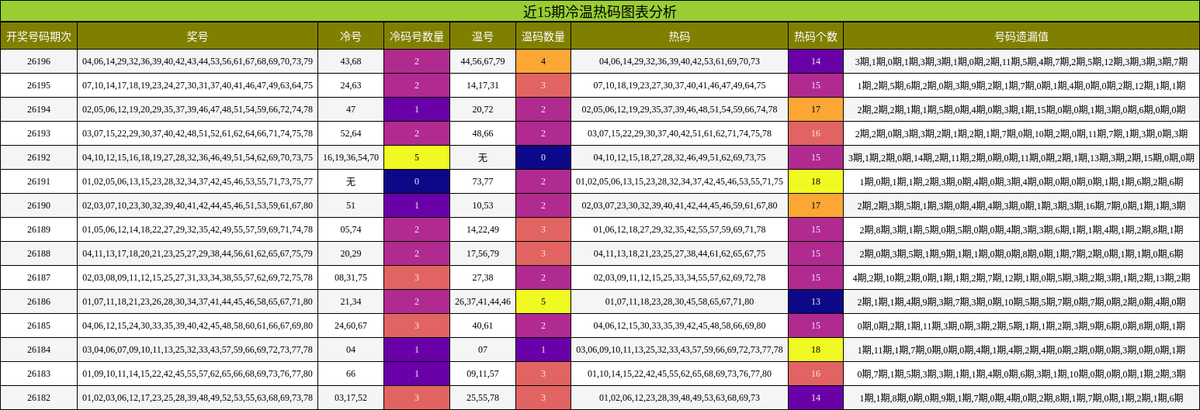This screenshot has width=1200, height=410.
Task: Select period number 26189
Action: pos(39,229)
